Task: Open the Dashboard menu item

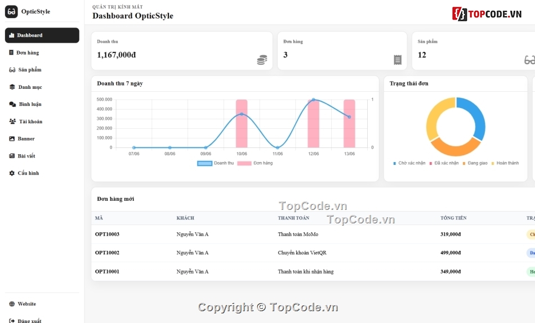Action: pyautogui.click(x=42, y=35)
